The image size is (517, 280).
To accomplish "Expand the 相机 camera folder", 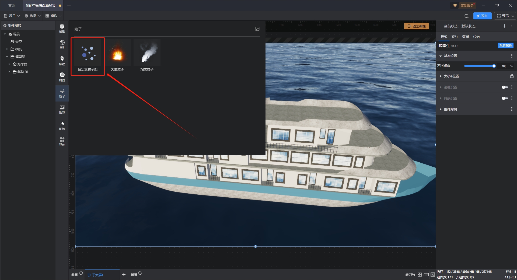I will (x=7, y=49).
